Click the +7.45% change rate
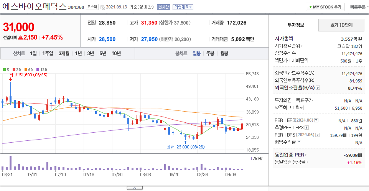The image size is (369, 191). (x=52, y=37)
